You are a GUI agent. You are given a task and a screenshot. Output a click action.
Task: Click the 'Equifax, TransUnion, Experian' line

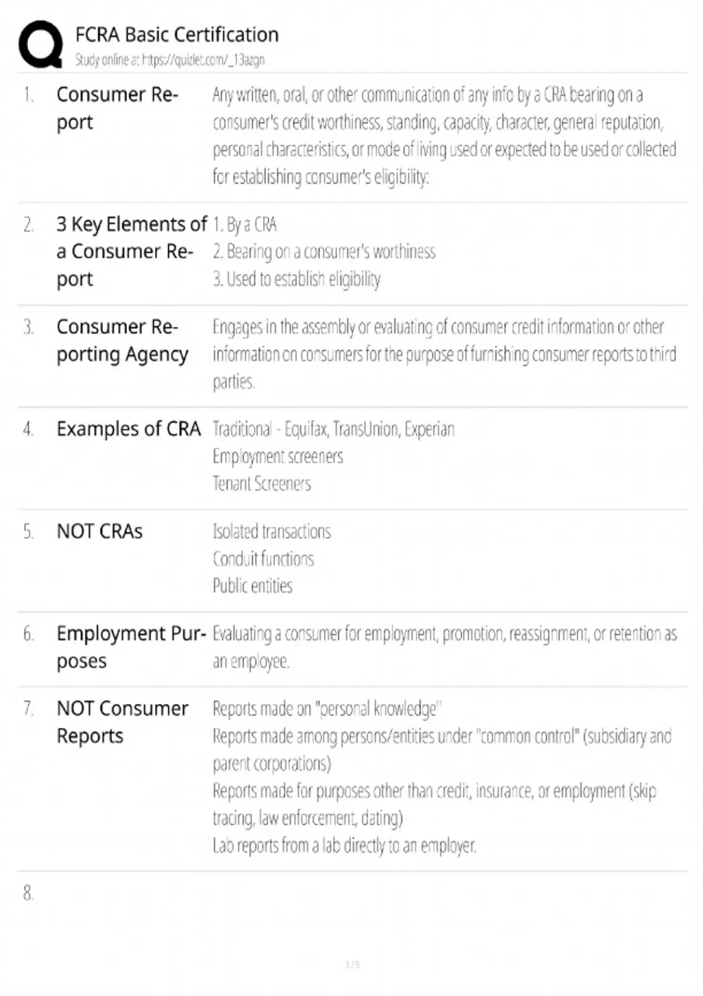(x=333, y=429)
